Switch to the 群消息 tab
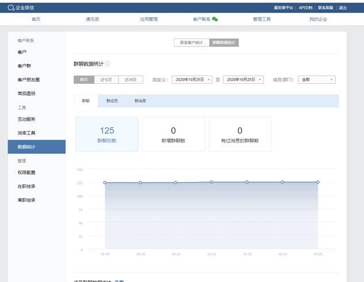 [140, 101]
